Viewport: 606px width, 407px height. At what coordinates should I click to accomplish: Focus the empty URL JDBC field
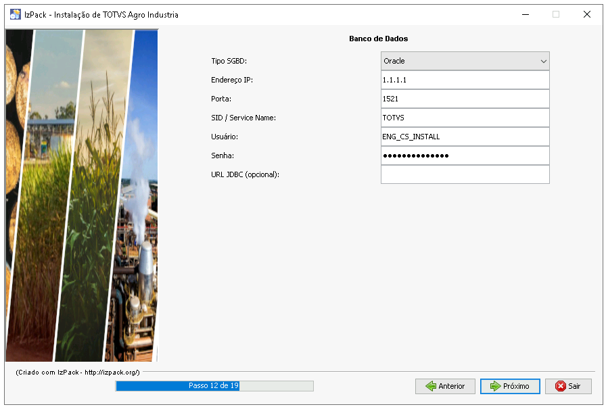465,174
